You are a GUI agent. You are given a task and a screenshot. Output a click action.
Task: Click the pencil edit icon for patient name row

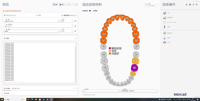[x=75, y=26]
